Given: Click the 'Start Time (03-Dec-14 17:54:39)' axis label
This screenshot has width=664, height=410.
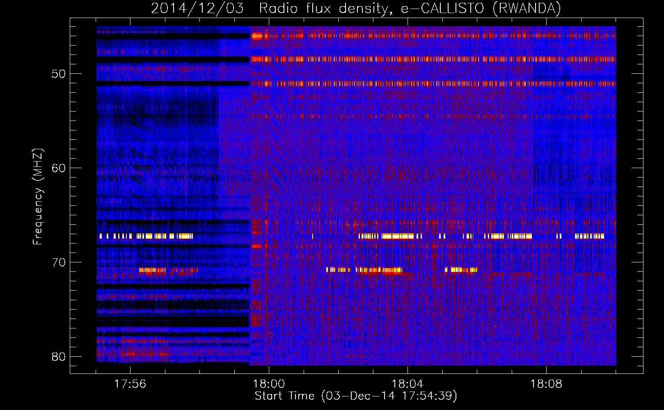Looking at the screenshot, I should pyautogui.click(x=356, y=396).
